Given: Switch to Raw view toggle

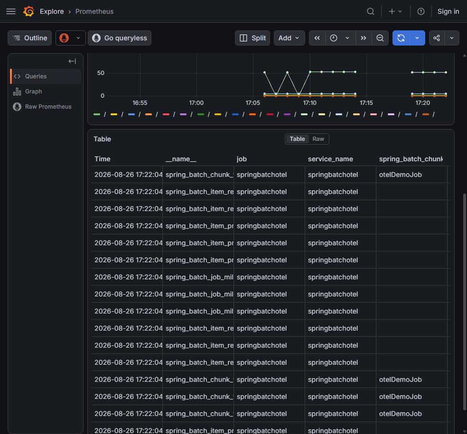Looking at the screenshot, I should (318, 139).
